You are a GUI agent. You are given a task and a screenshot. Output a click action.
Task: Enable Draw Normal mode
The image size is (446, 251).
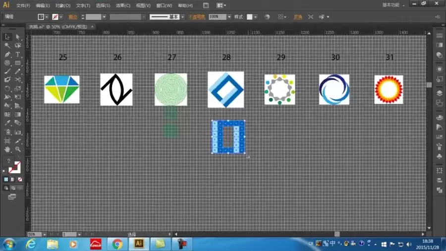6,188
